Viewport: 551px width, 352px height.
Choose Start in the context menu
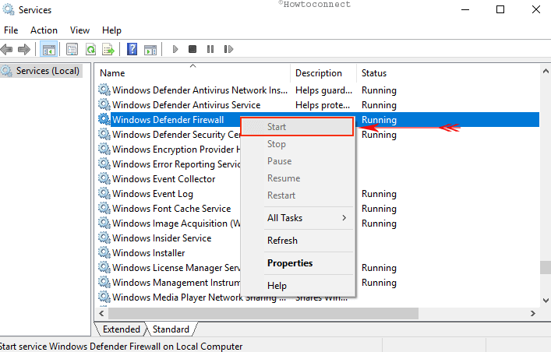[x=297, y=127]
